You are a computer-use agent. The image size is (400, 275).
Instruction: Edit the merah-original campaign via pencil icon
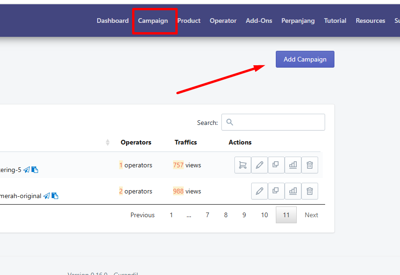pyautogui.click(x=260, y=191)
